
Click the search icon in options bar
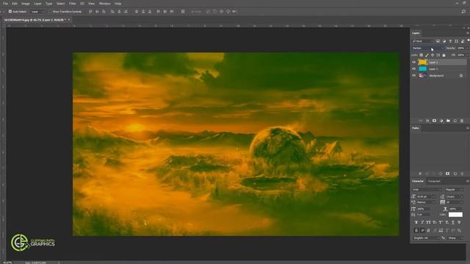click(x=463, y=12)
